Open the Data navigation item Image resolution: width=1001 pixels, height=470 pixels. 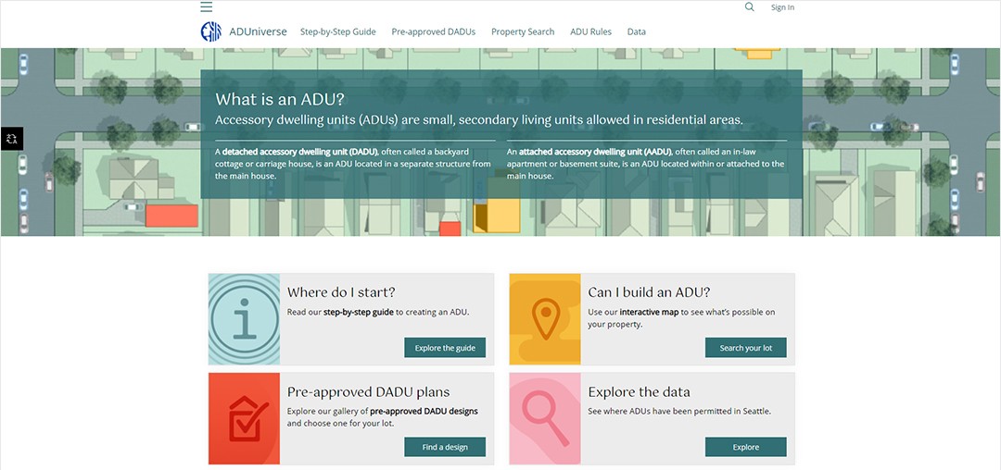tap(637, 31)
